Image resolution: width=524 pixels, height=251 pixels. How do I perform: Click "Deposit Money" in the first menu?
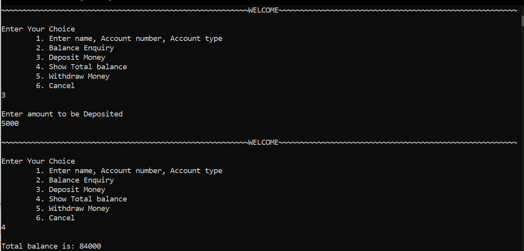tap(77, 57)
